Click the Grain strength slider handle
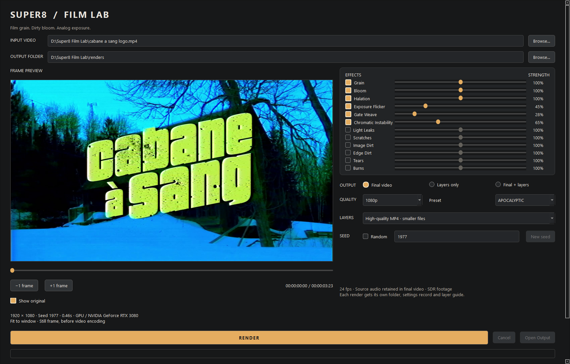Screen dimensions: 570x364 [461, 82]
